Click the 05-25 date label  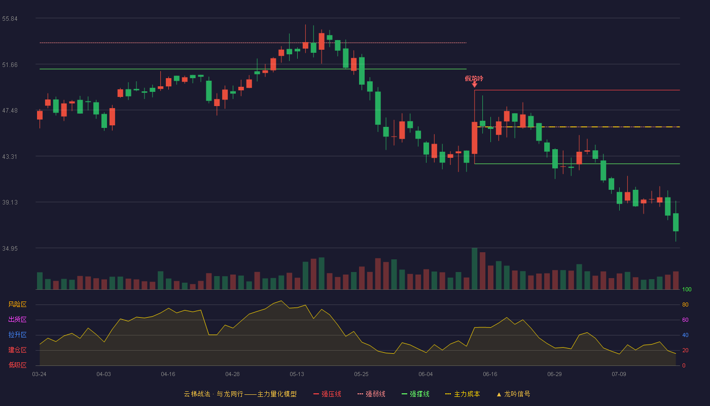361,374
